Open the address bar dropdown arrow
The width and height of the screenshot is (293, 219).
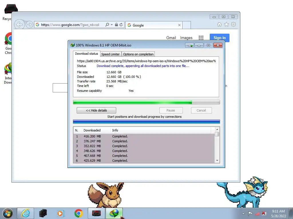112,25
